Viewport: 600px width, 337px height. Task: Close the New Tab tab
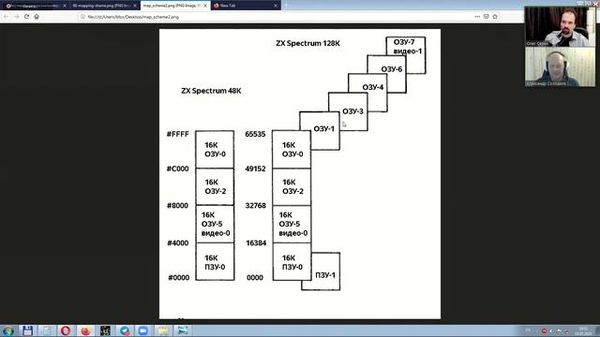point(276,6)
